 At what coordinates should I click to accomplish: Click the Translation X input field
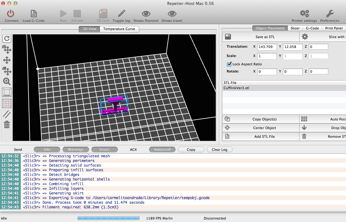point(267,47)
